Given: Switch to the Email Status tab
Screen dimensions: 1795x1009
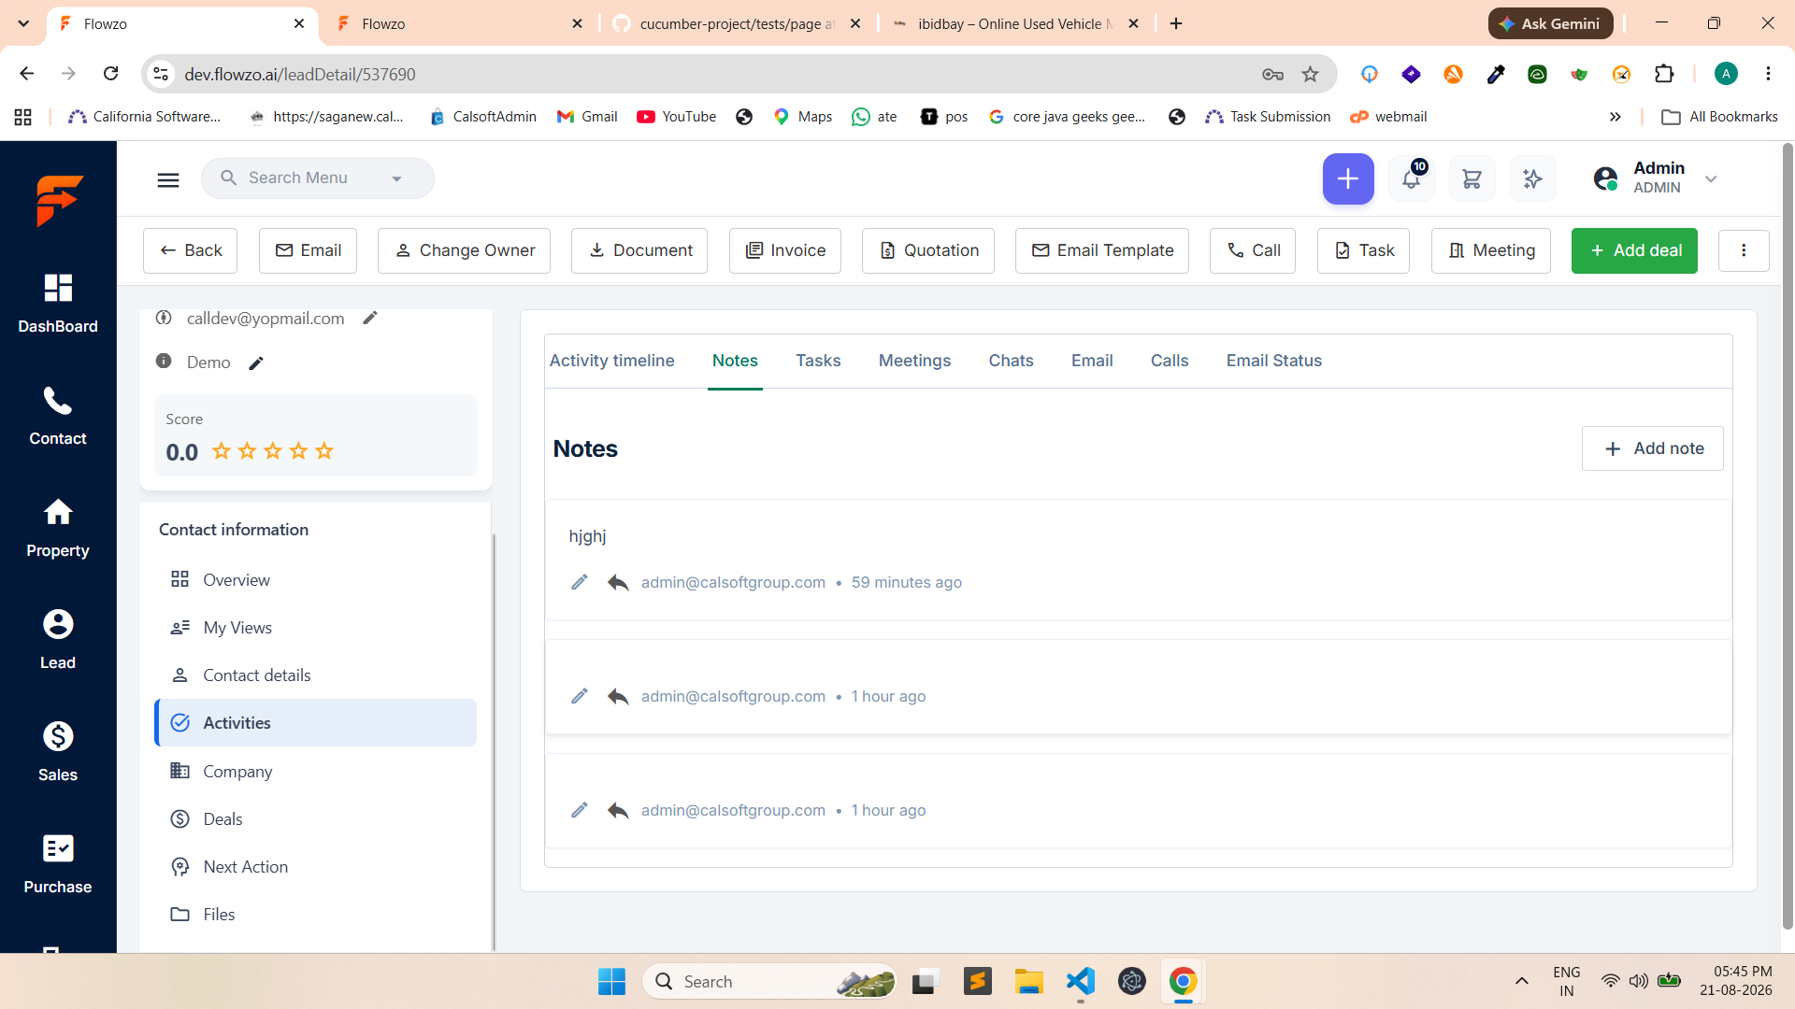Looking at the screenshot, I should pos(1273,361).
